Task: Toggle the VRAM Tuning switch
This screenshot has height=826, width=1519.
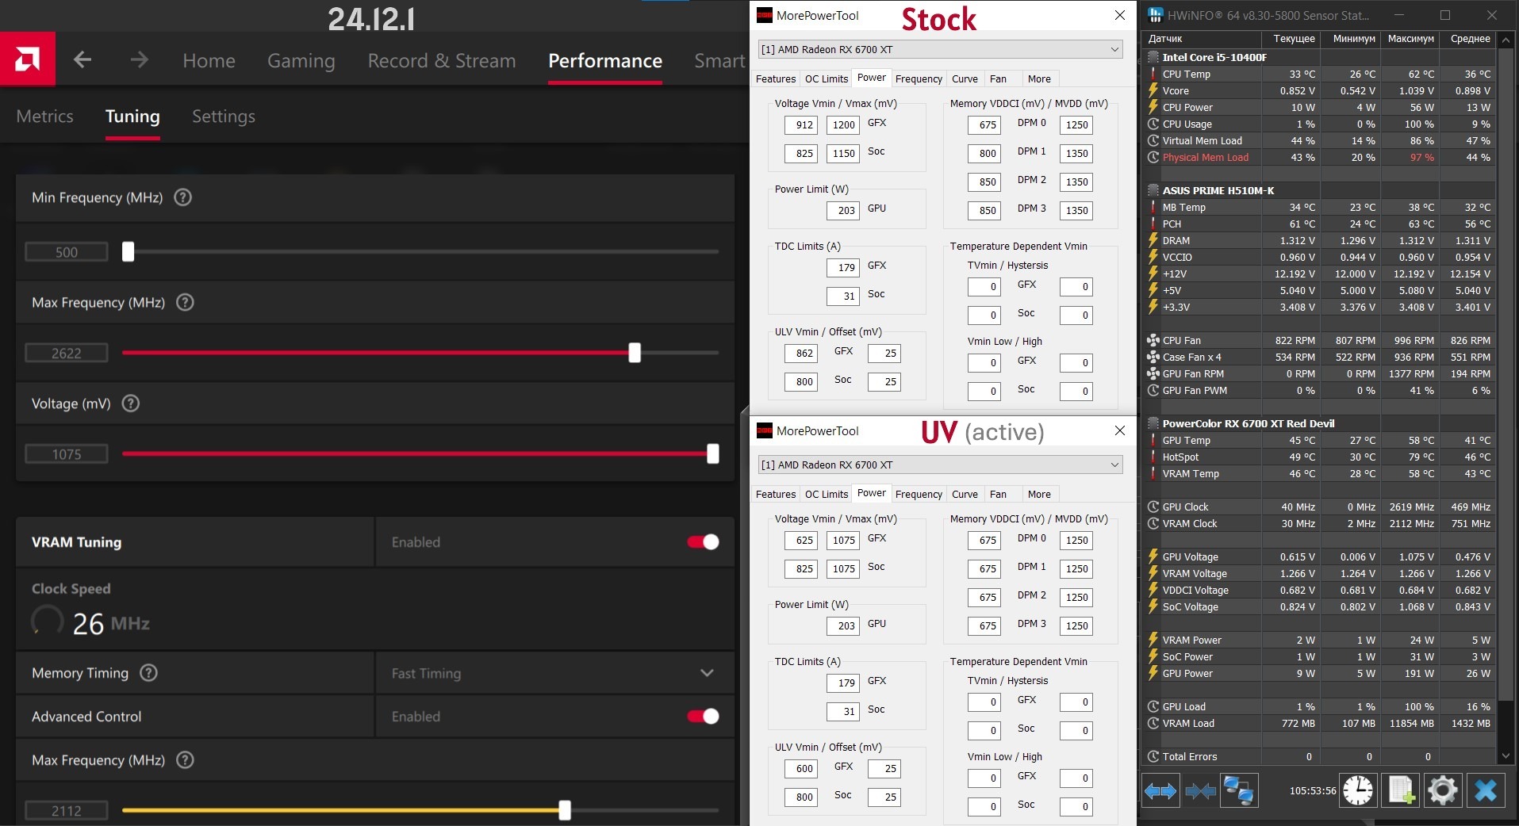Action: [703, 542]
